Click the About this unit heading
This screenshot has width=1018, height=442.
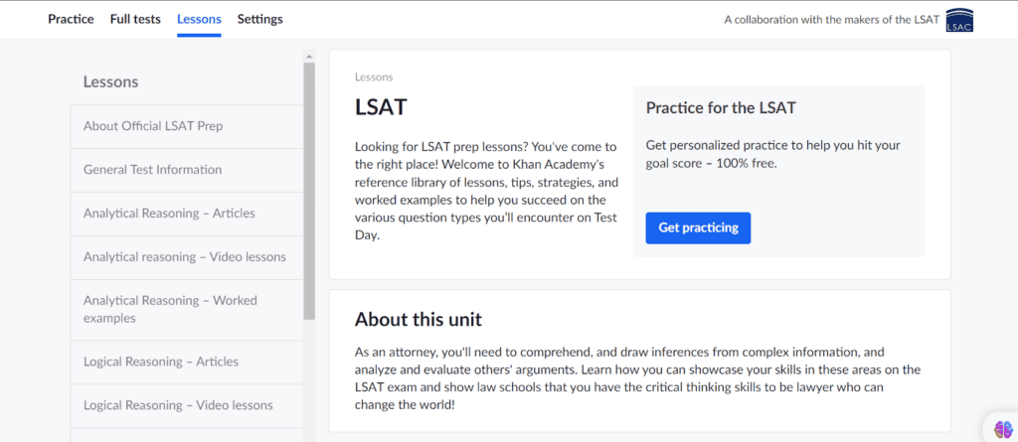(x=419, y=319)
